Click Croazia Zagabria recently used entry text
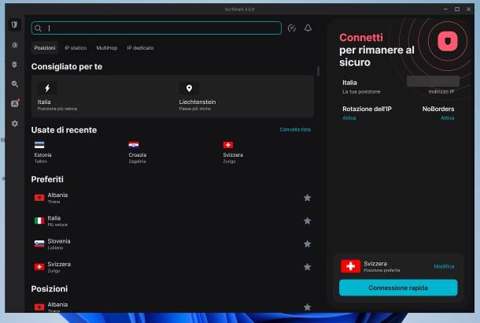Screen dimensions: 480x323 (x=138, y=158)
